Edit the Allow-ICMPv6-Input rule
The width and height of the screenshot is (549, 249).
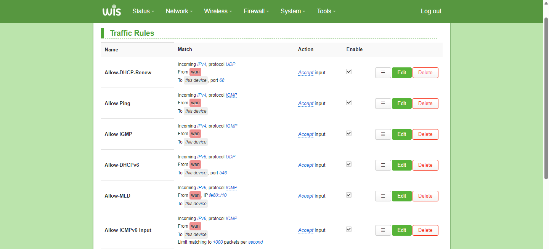coord(402,230)
